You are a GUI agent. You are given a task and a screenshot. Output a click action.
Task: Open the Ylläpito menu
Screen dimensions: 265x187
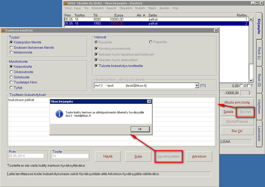[152, 8]
